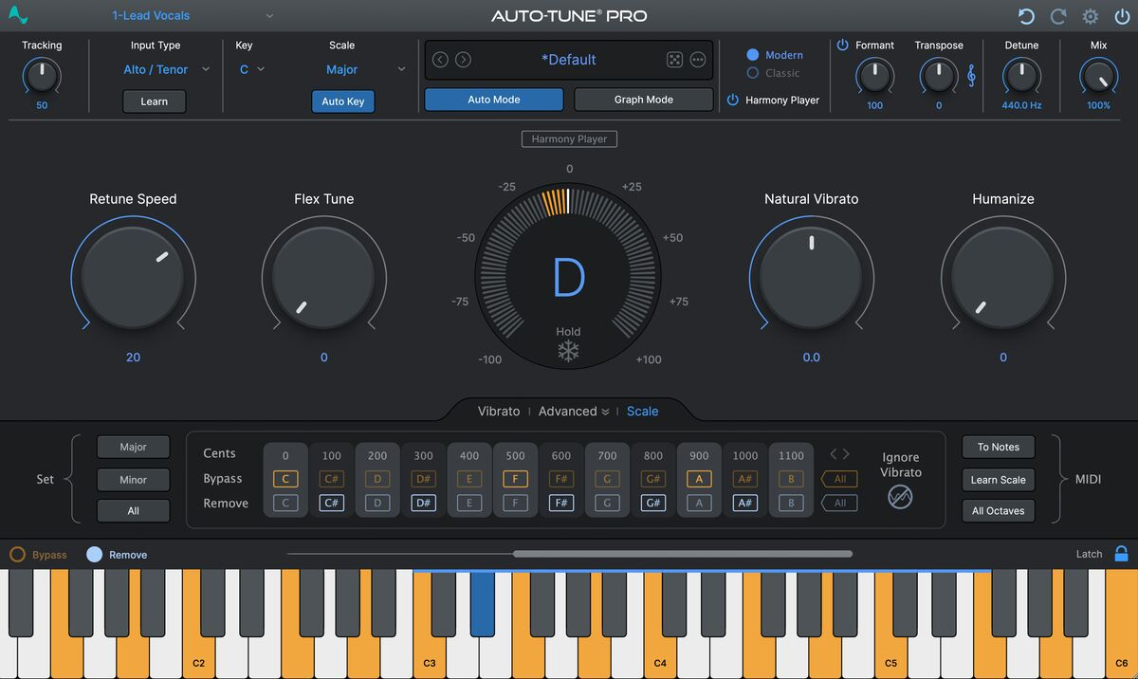1138x679 pixels.
Task: Click the Hold snowflake freeze icon
Action: coord(568,352)
